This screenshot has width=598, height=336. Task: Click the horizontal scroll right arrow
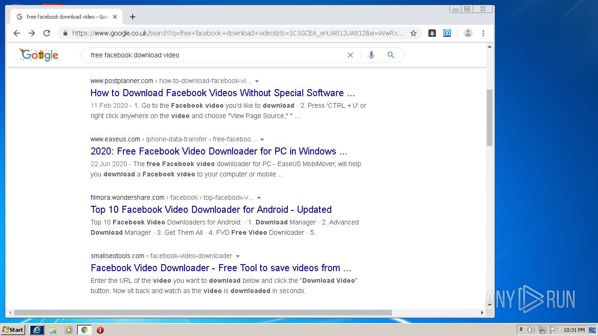pyautogui.click(x=482, y=313)
